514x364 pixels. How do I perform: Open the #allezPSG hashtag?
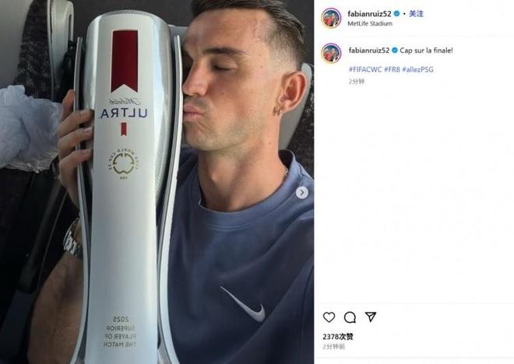[x=417, y=69]
